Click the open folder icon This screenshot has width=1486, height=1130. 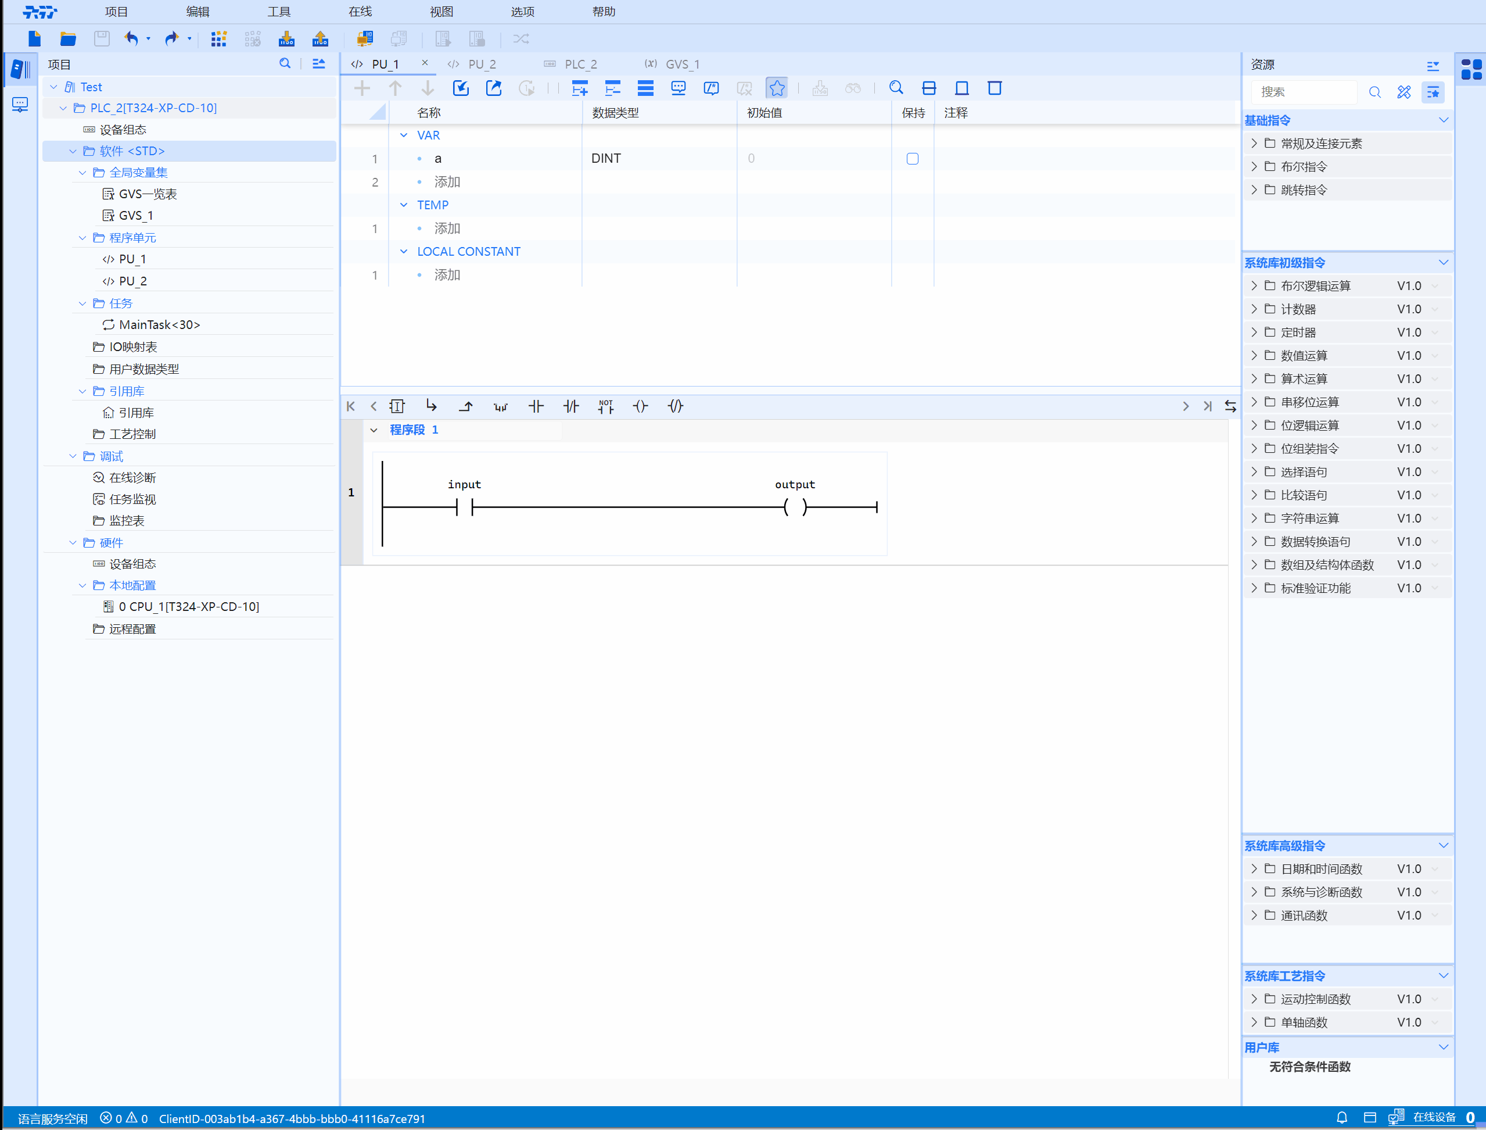(x=68, y=38)
